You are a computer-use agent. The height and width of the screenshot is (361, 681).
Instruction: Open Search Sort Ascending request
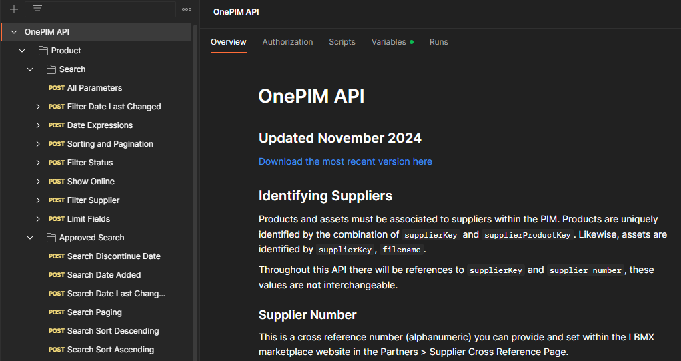pos(101,350)
